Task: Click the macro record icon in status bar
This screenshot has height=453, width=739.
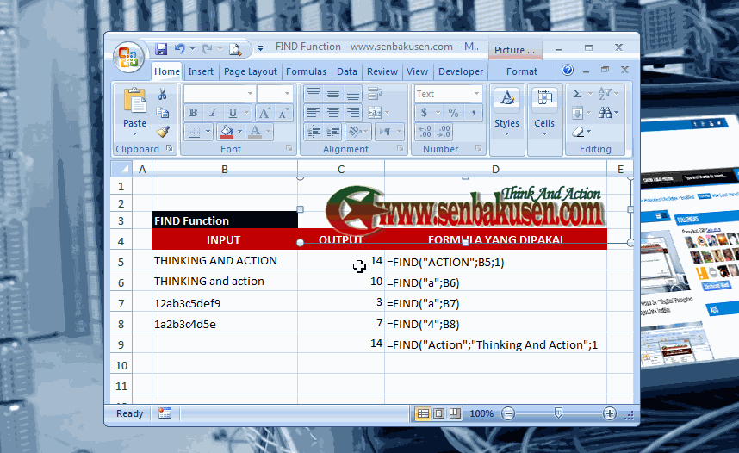Action: tap(165, 413)
